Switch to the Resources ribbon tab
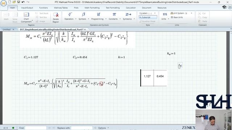The width and height of the screenshot is (232, 130). click(x=162, y=8)
